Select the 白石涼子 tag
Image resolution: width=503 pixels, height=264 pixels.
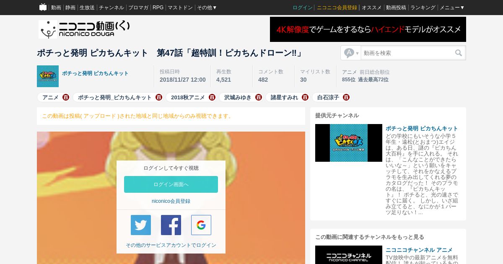pos(328,97)
